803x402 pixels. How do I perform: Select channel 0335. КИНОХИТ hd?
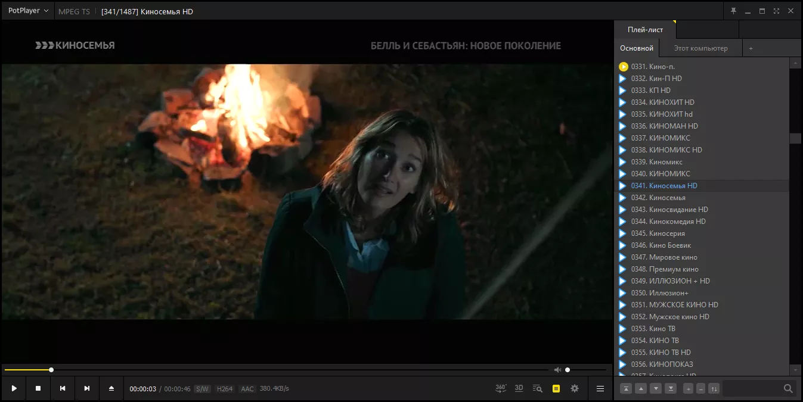click(x=702, y=114)
